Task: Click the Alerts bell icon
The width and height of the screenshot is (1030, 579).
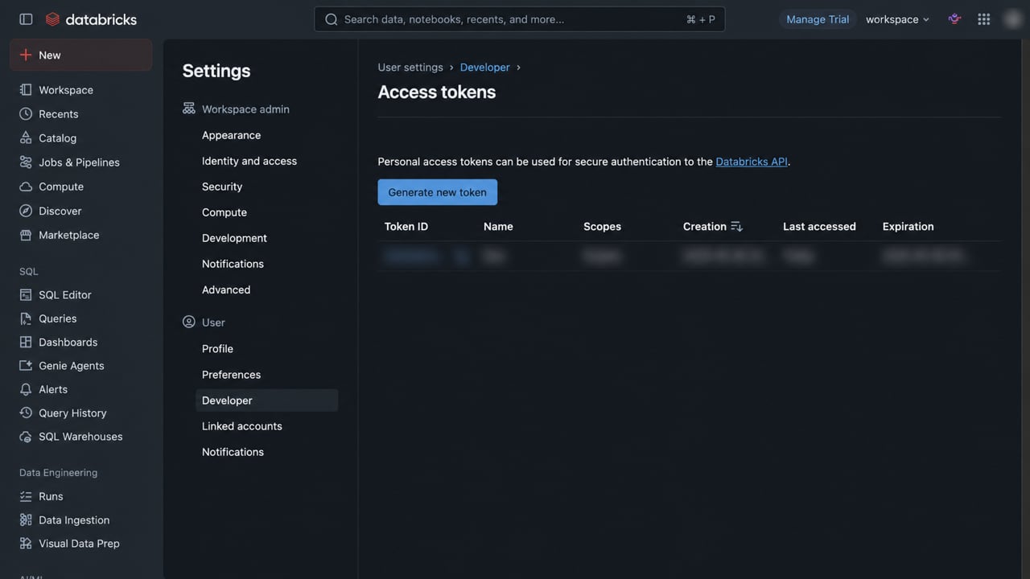Action: (x=26, y=389)
